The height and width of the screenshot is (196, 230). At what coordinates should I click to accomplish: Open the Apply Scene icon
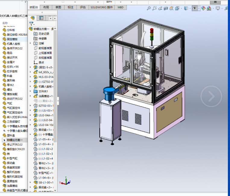point(209,8)
